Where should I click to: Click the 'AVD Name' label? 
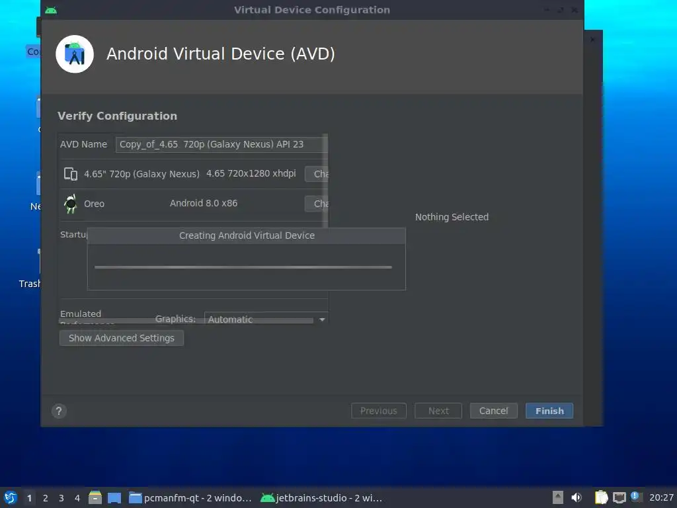(x=83, y=144)
